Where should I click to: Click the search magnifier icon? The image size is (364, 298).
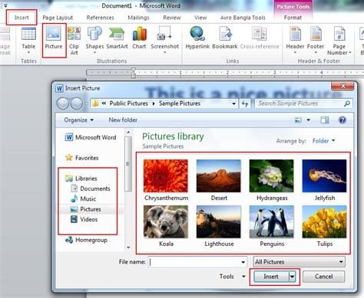tap(347, 103)
